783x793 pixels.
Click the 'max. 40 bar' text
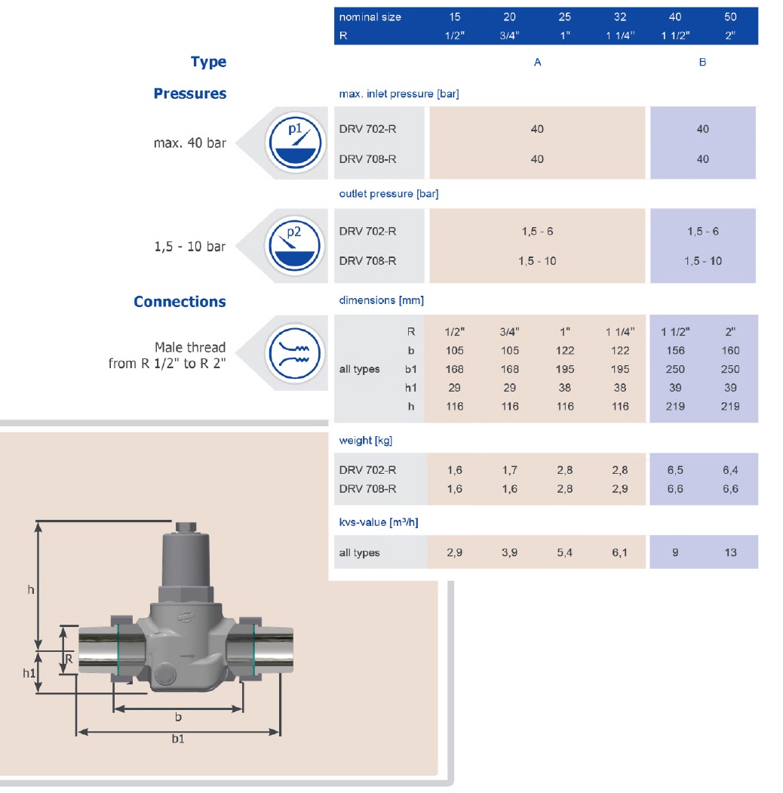pyautogui.click(x=189, y=143)
